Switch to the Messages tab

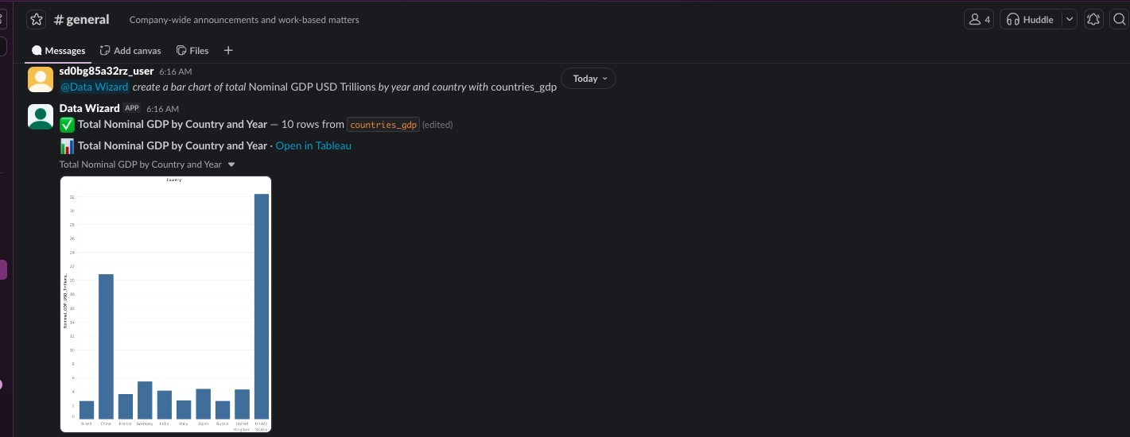(x=58, y=51)
